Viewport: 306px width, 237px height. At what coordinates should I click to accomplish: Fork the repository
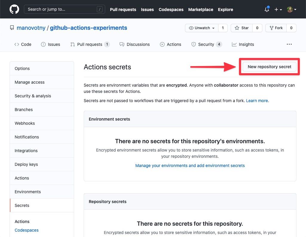coord(276,28)
